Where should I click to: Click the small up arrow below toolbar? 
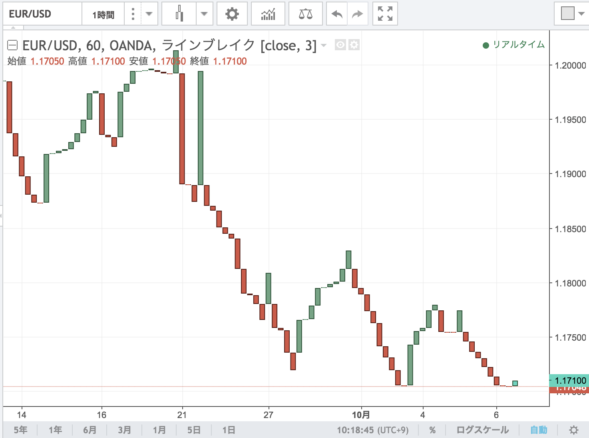click(13, 28)
